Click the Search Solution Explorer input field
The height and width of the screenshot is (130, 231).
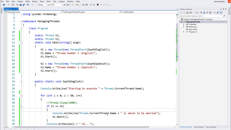click(201, 16)
